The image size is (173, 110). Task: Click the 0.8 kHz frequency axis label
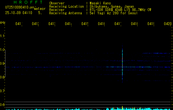pos(2,77)
